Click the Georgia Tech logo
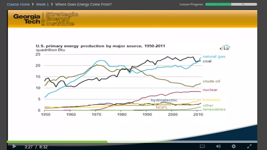The width and height of the screenshot is (267, 150). click(x=27, y=19)
